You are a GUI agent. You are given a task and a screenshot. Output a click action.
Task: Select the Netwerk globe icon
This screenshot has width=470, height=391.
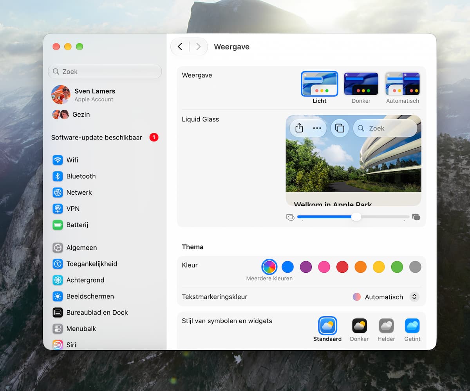[58, 192]
